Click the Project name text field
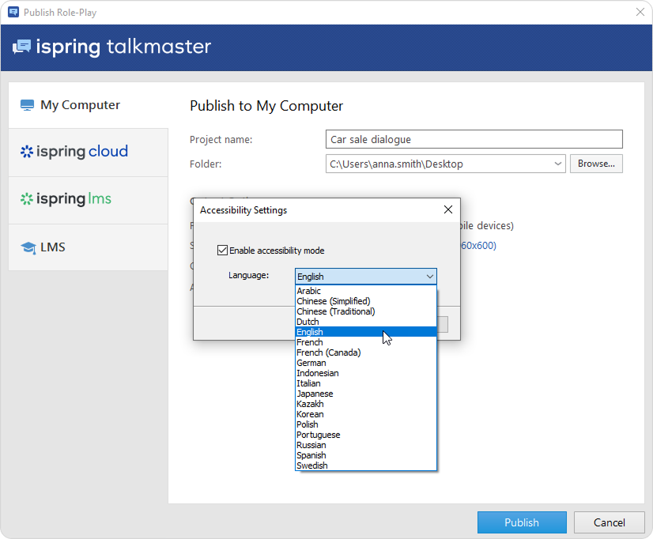 [474, 140]
